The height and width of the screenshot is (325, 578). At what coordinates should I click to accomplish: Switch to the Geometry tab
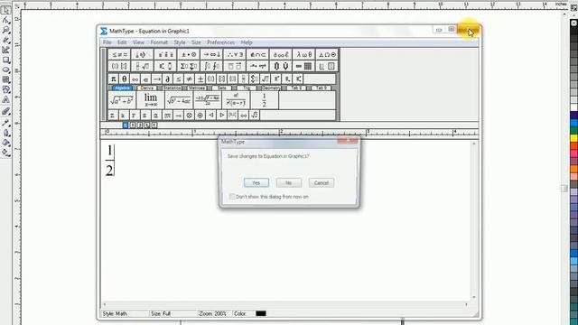(271, 88)
